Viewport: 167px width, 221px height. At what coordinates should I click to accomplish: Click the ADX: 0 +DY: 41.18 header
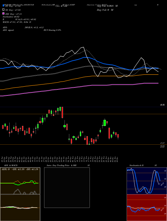tap(20, 169)
